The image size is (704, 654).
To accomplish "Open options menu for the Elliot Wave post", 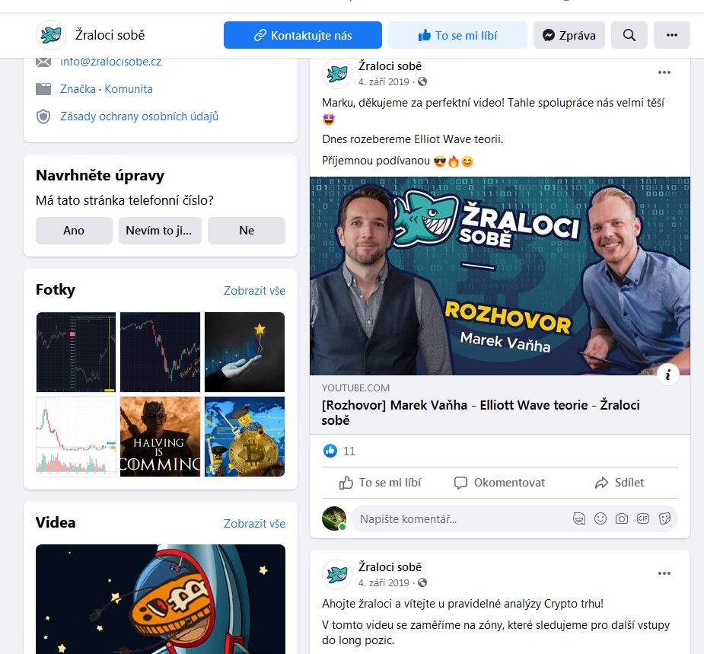I will tap(664, 72).
